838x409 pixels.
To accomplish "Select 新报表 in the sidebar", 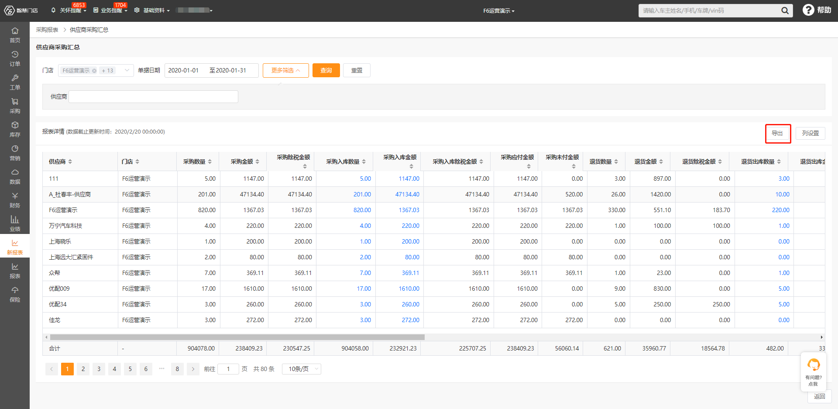I will (x=15, y=247).
